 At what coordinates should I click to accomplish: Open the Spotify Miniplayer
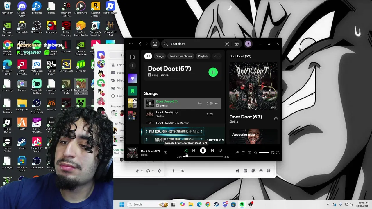pos(273,153)
